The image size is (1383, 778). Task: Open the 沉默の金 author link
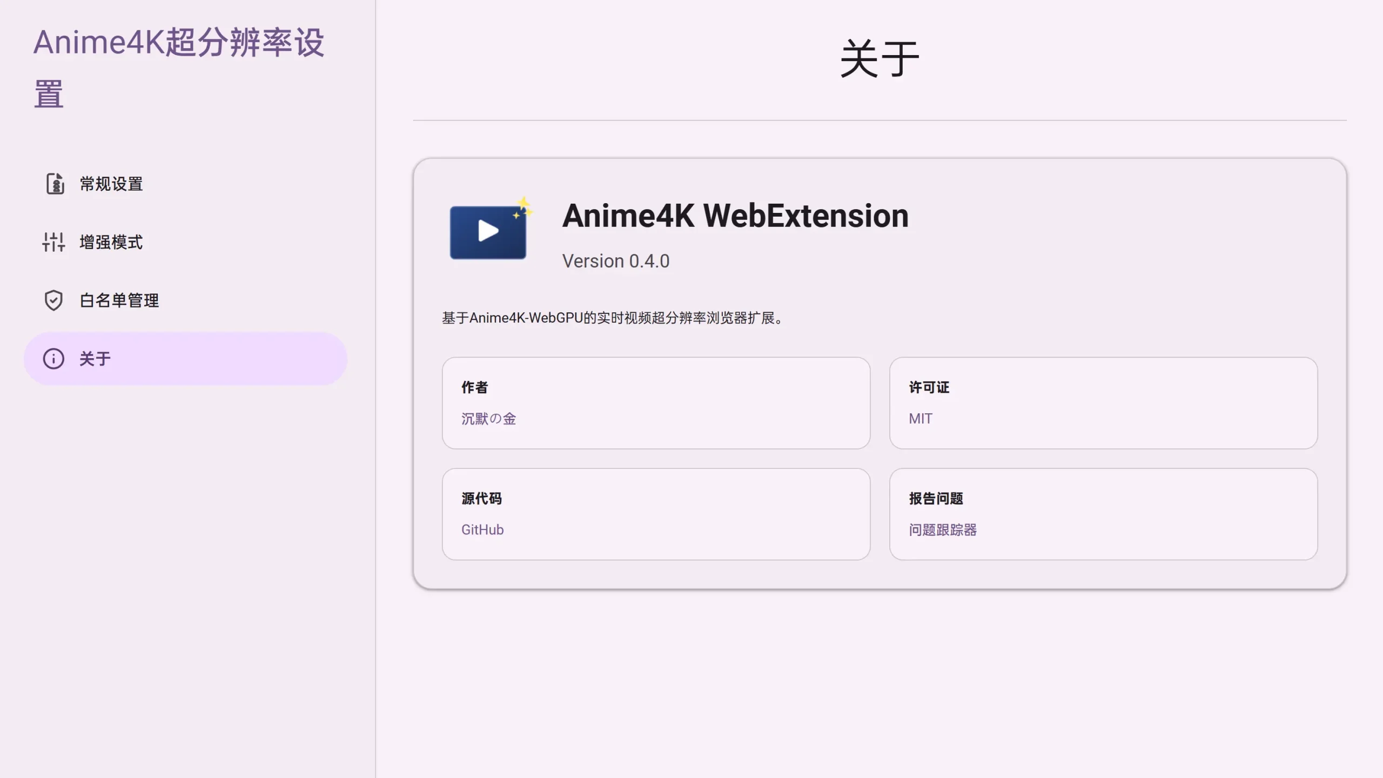pyautogui.click(x=488, y=419)
